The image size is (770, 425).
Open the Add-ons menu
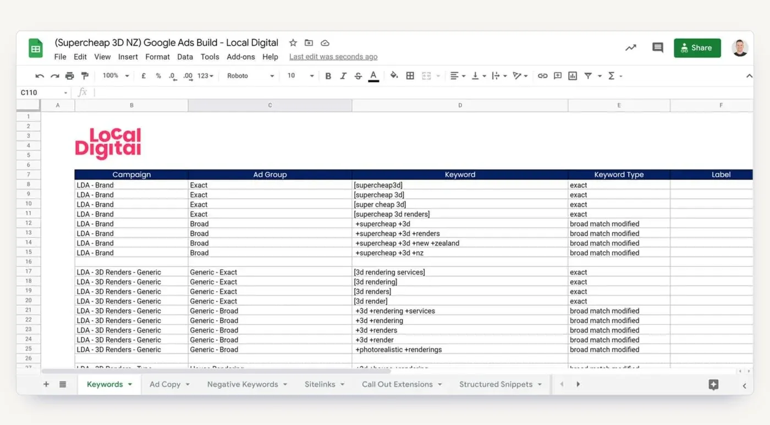(241, 57)
